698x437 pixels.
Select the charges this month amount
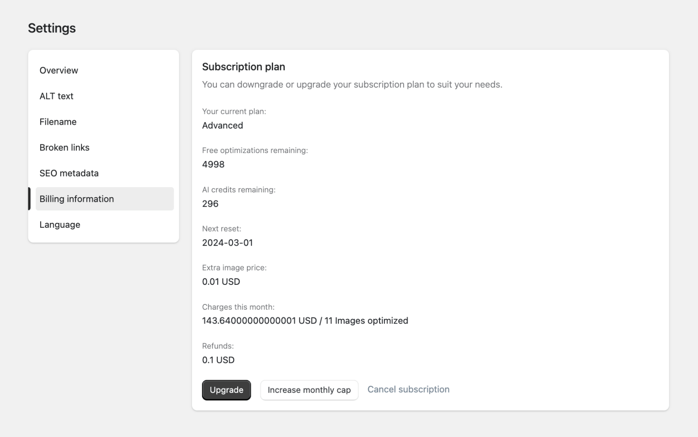305,321
